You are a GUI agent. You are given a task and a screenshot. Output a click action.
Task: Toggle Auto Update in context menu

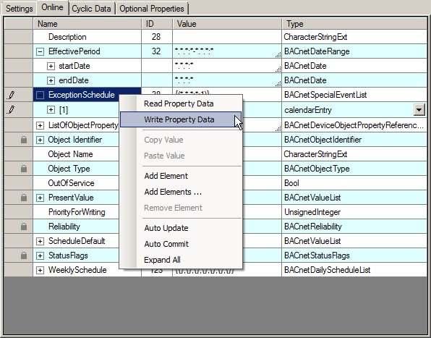(x=181, y=228)
